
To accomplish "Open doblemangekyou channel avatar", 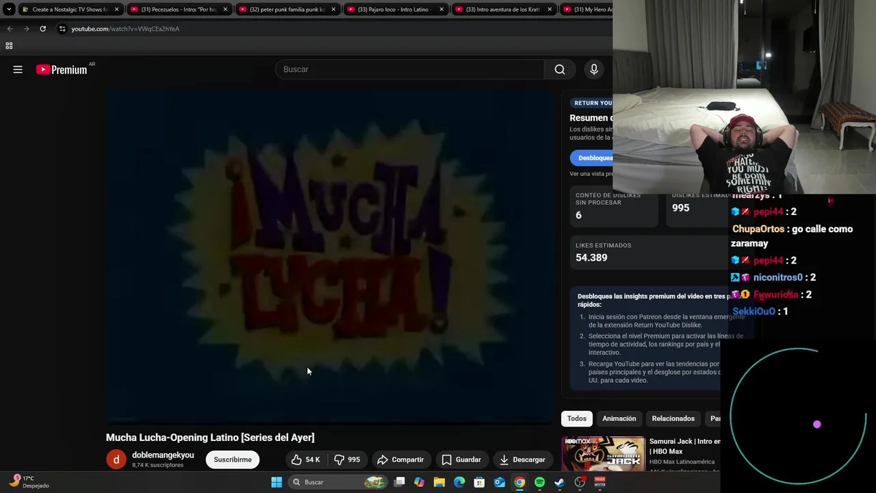I will [x=116, y=459].
